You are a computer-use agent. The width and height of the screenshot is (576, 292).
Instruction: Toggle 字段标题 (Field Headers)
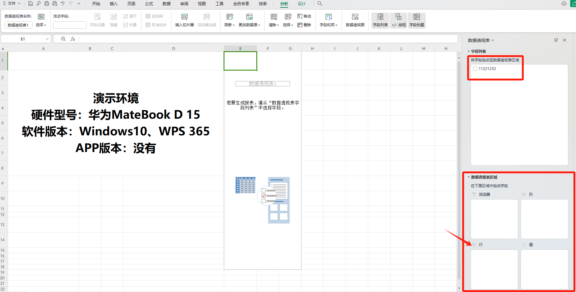click(x=417, y=20)
